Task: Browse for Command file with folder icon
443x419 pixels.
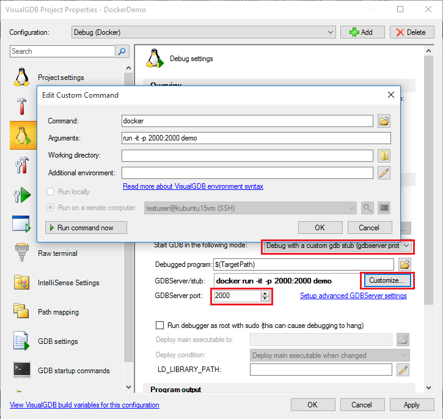Action: pos(384,121)
